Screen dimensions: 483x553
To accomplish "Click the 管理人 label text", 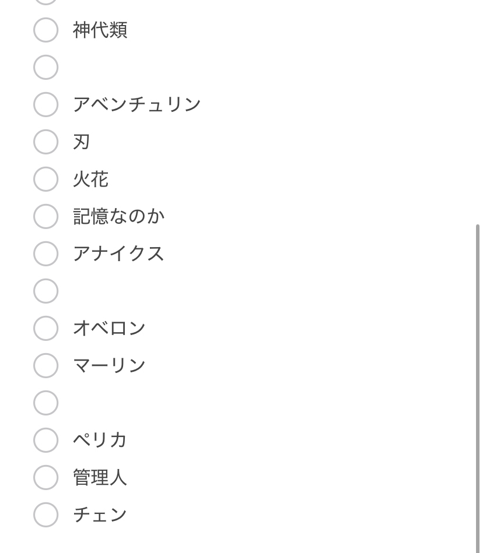I will (x=100, y=478).
